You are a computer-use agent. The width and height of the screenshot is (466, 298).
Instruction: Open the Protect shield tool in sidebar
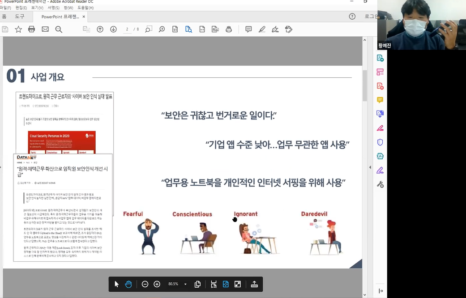380,142
